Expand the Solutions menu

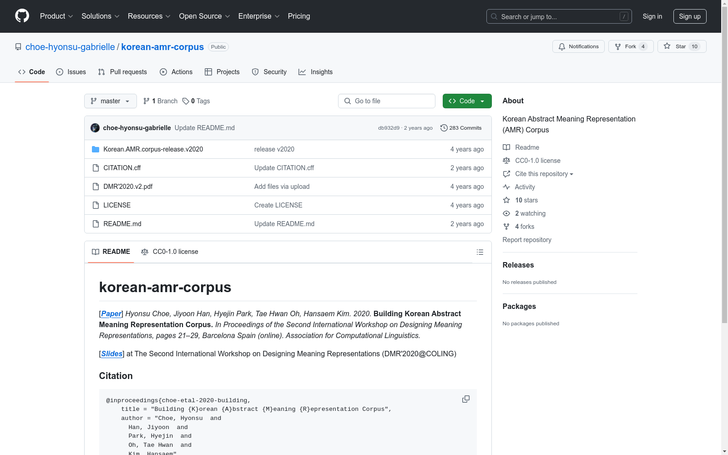pyautogui.click(x=101, y=16)
